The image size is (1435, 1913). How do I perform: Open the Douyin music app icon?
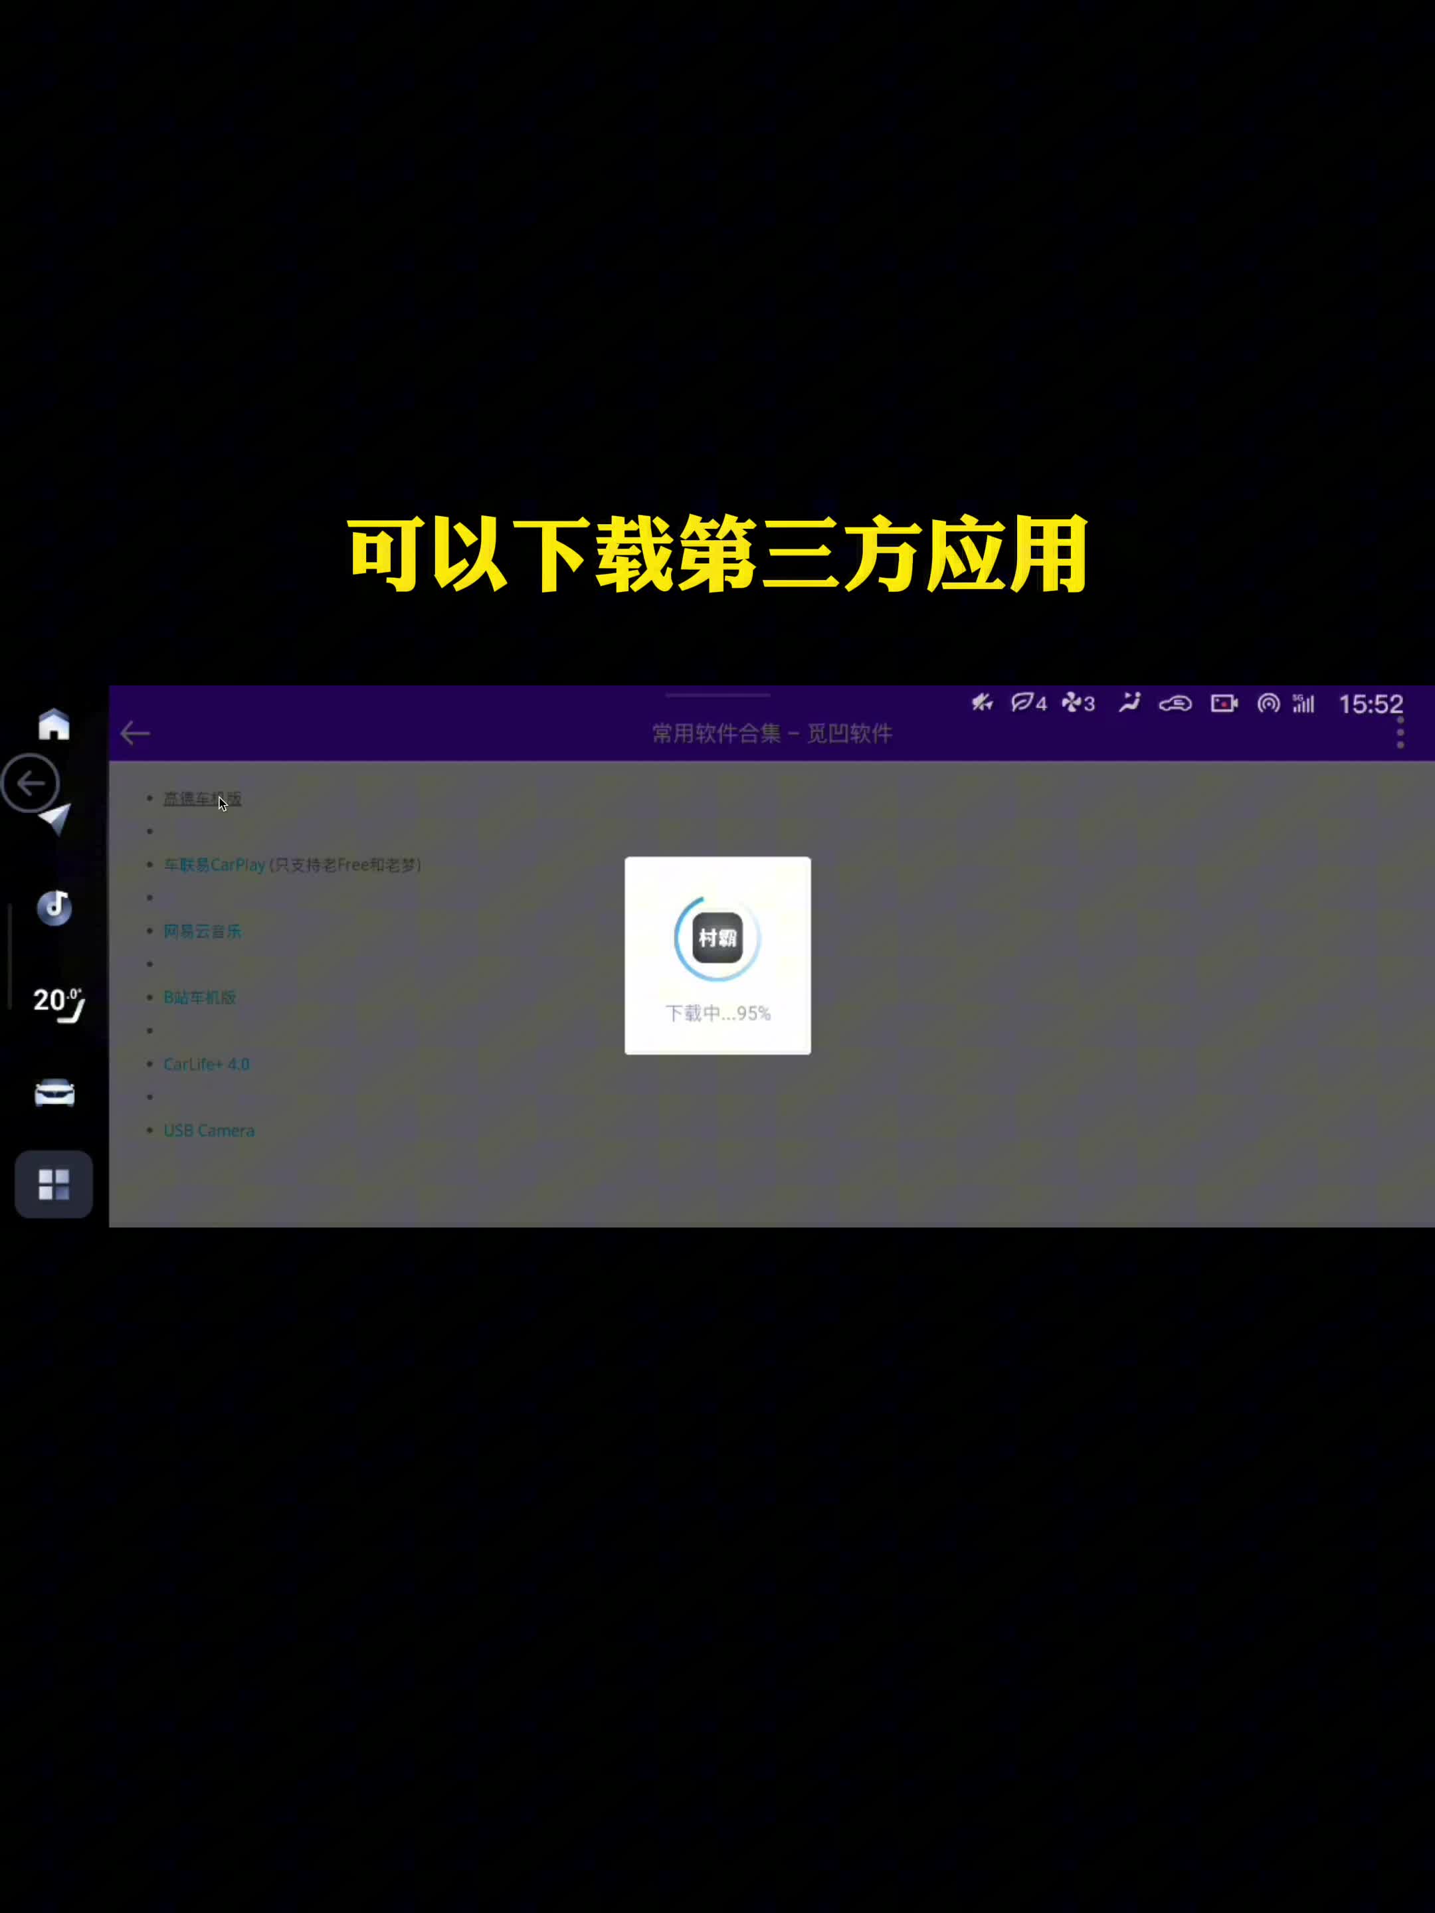[x=54, y=907]
